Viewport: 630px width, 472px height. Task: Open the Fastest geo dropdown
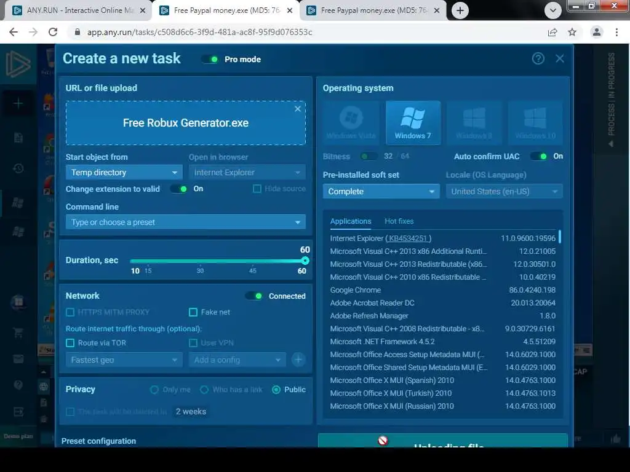(124, 360)
